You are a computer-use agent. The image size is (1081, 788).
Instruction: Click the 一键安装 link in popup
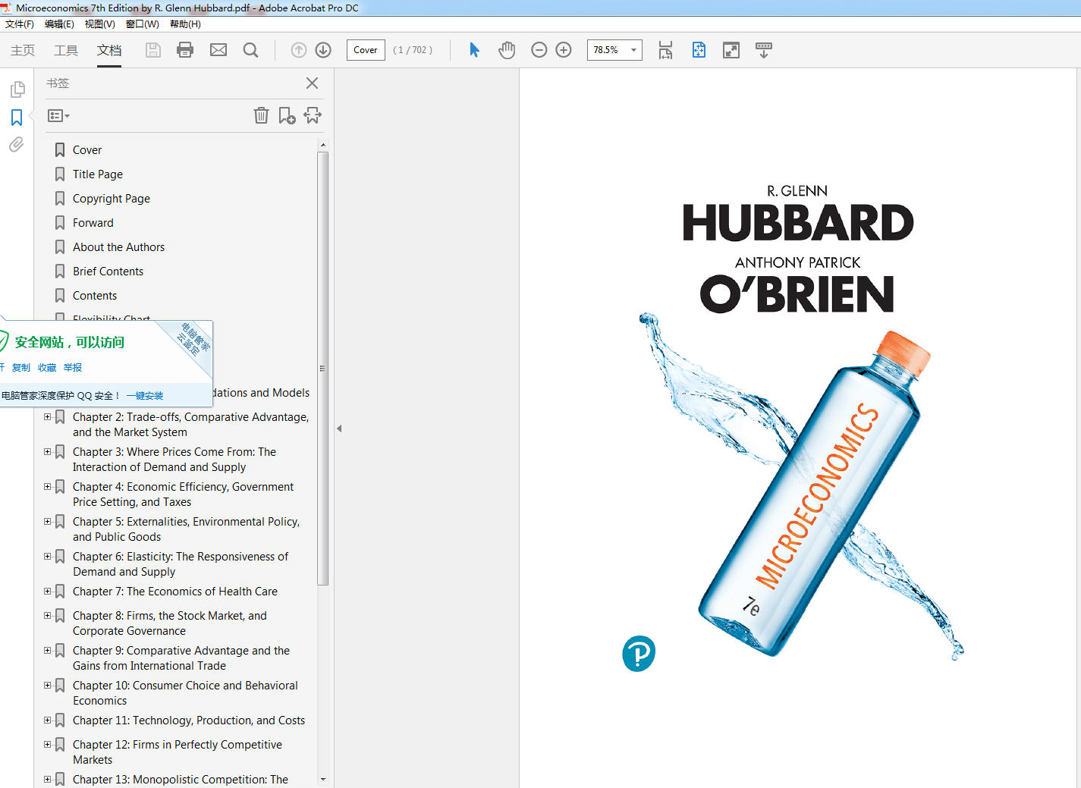click(x=145, y=396)
